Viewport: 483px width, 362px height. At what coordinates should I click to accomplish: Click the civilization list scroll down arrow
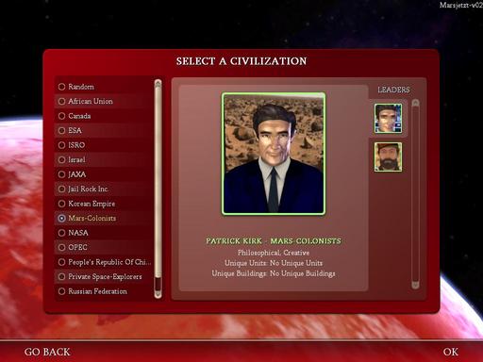pos(158,294)
